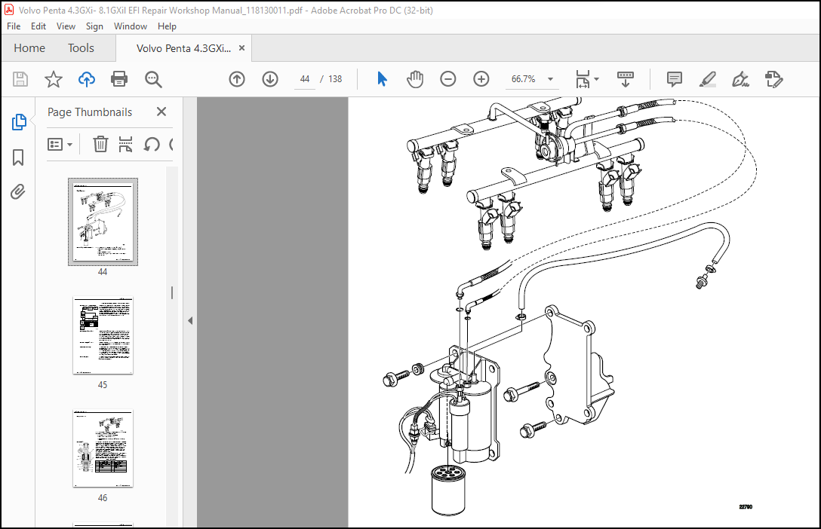
Task: Collapse the navigation pane arrow
Action: tap(190, 320)
